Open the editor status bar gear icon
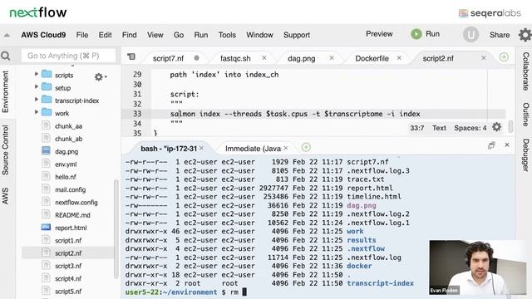The height and width of the screenshot is (299, 532). pos(497,127)
